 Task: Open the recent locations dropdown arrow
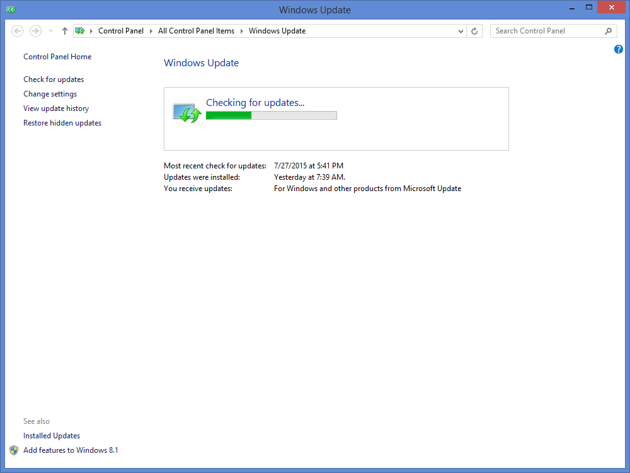click(x=50, y=31)
